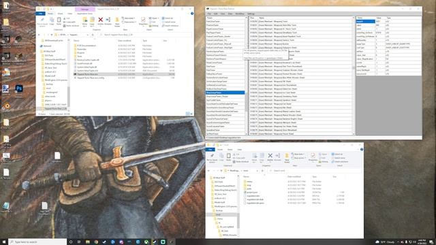The width and height of the screenshot is (436, 245).
Task: Click Invert selection in mod Explorer ribbon
Action: click(x=340, y=162)
